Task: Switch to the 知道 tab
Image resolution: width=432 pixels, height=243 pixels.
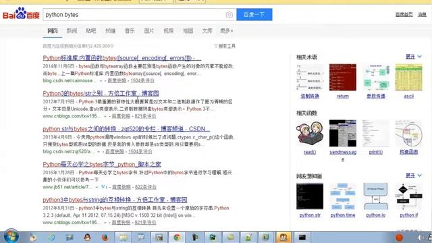Action: point(110,31)
